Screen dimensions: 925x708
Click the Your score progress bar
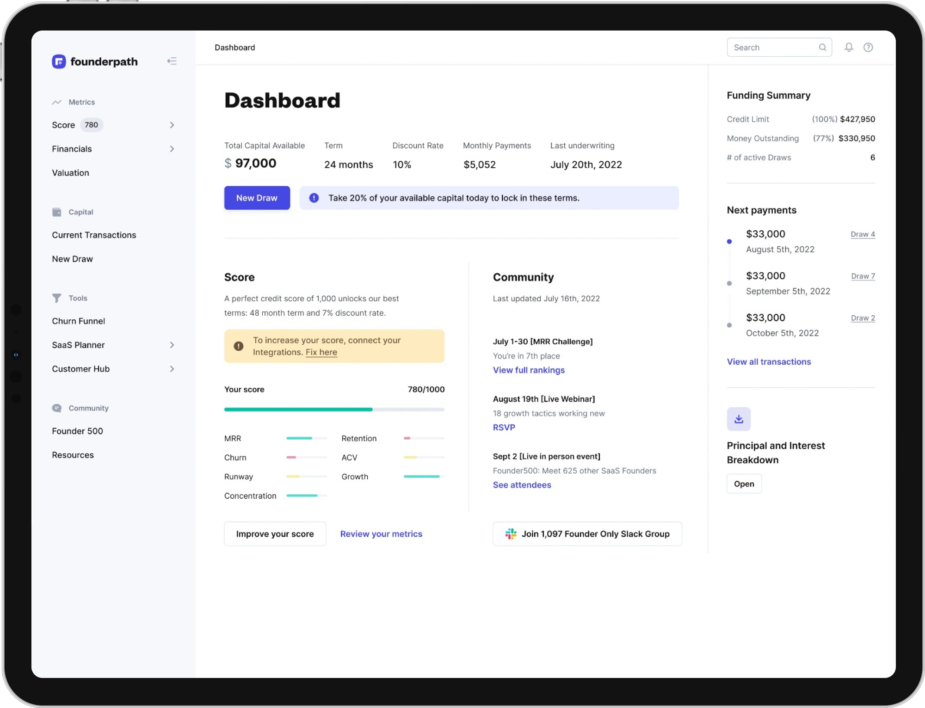point(334,409)
